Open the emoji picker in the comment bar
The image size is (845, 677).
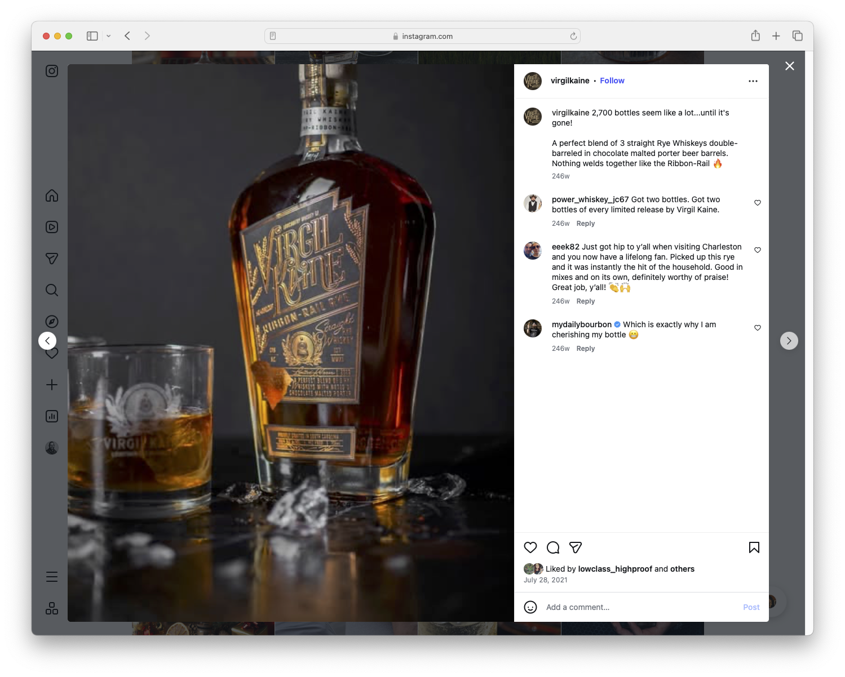[530, 607]
